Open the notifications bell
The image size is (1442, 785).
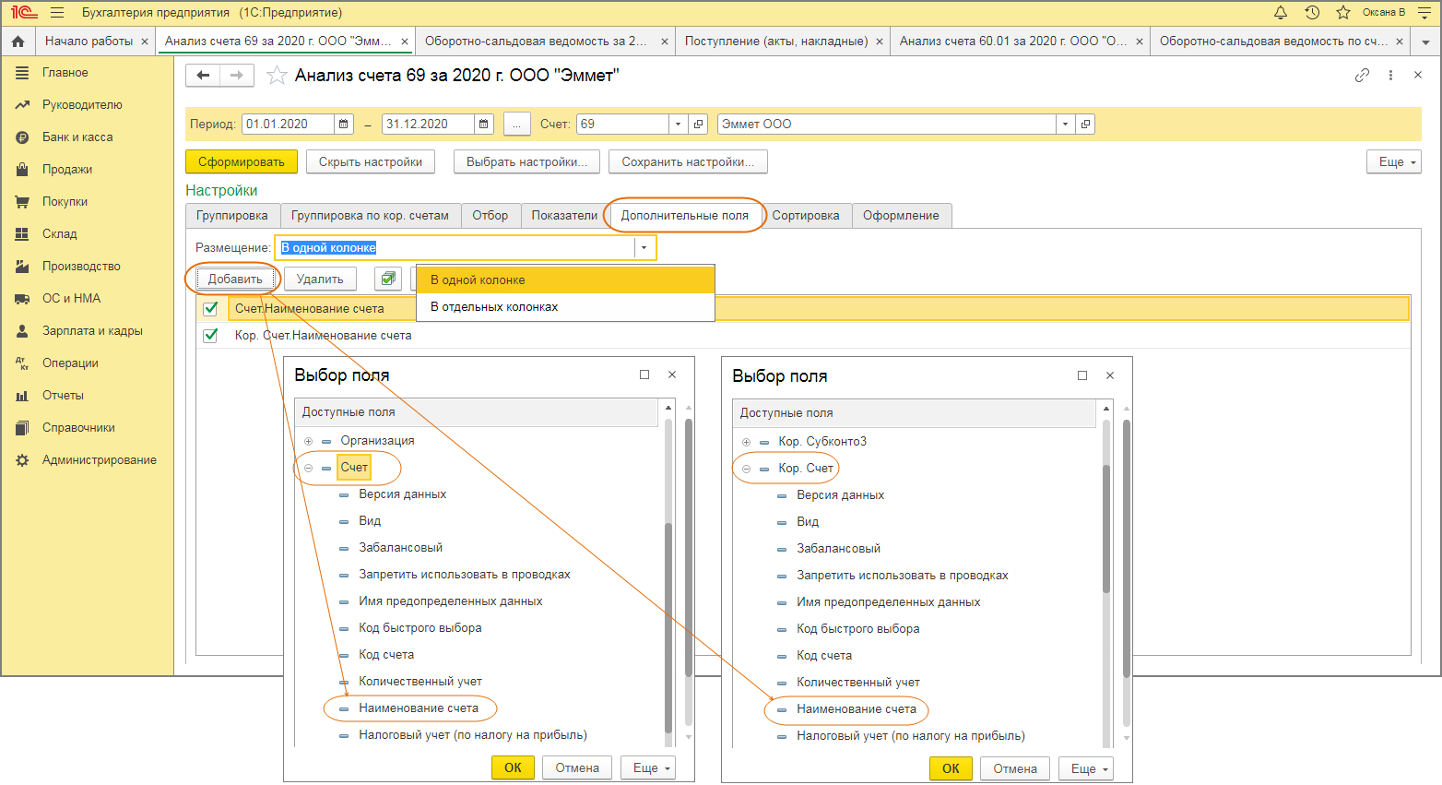coord(1281,13)
